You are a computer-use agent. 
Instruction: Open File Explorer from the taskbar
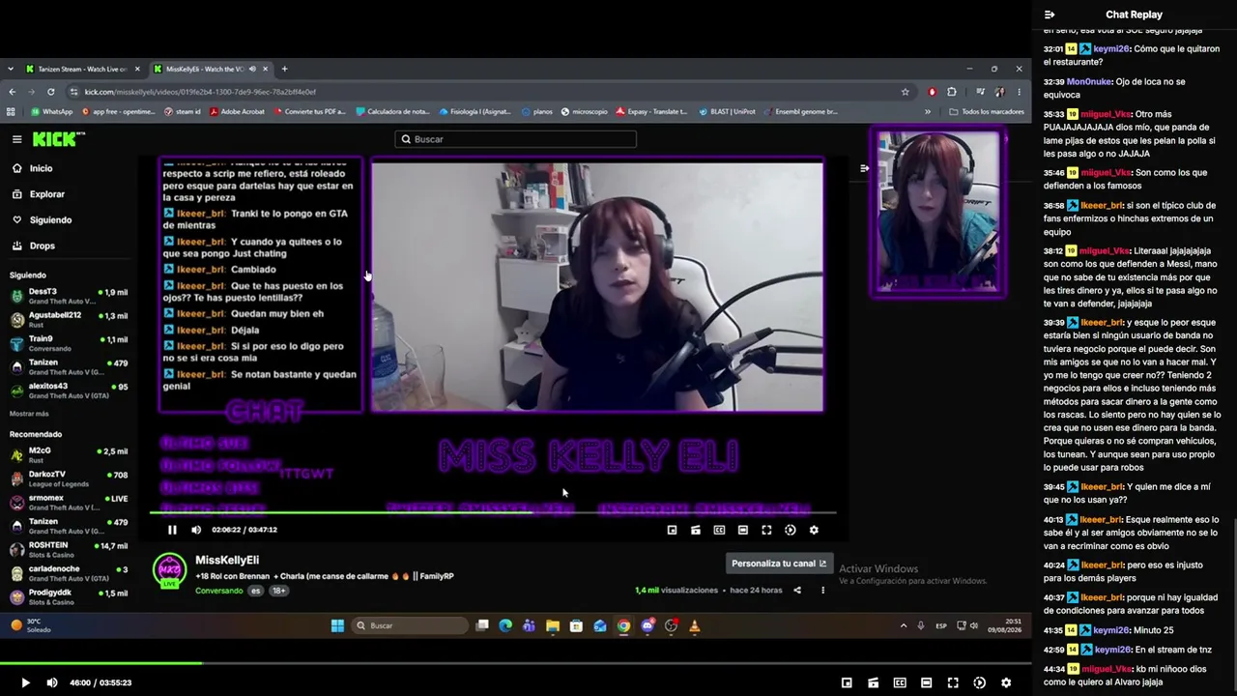point(553,625)
